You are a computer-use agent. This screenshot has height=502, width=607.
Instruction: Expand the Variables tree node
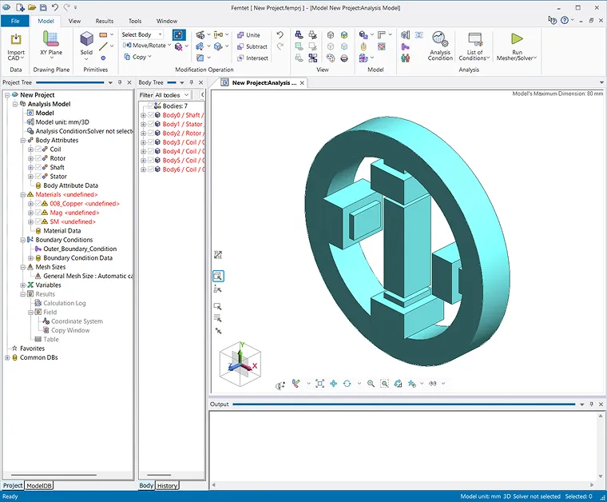point(23,285)
